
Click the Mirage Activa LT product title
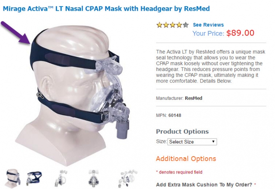click(x=106, y=8)
